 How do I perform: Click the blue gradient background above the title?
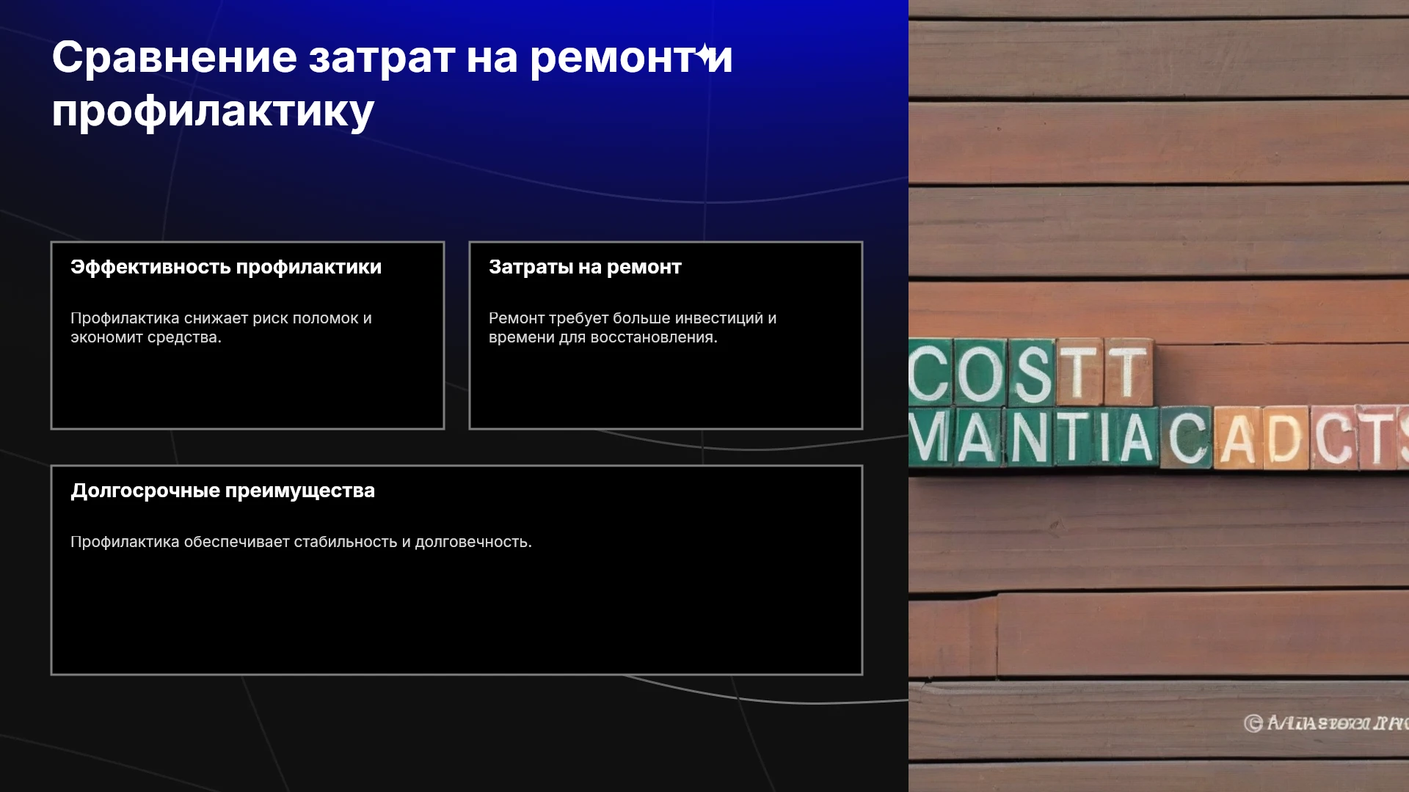point(455,16)
